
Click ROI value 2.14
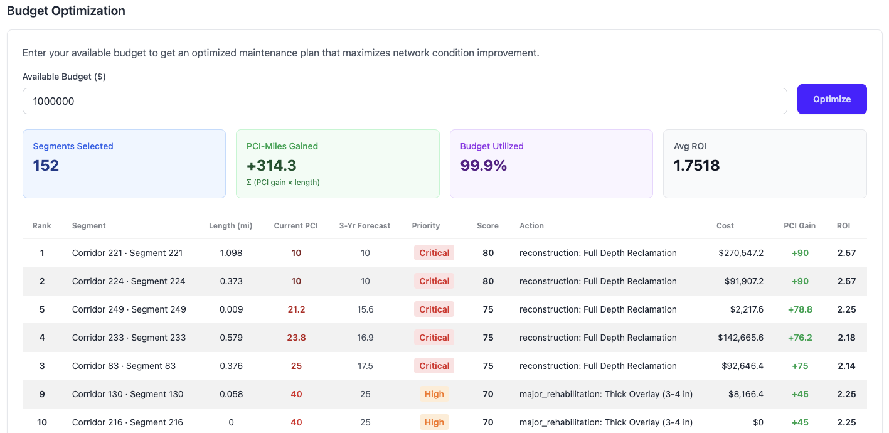846,366
